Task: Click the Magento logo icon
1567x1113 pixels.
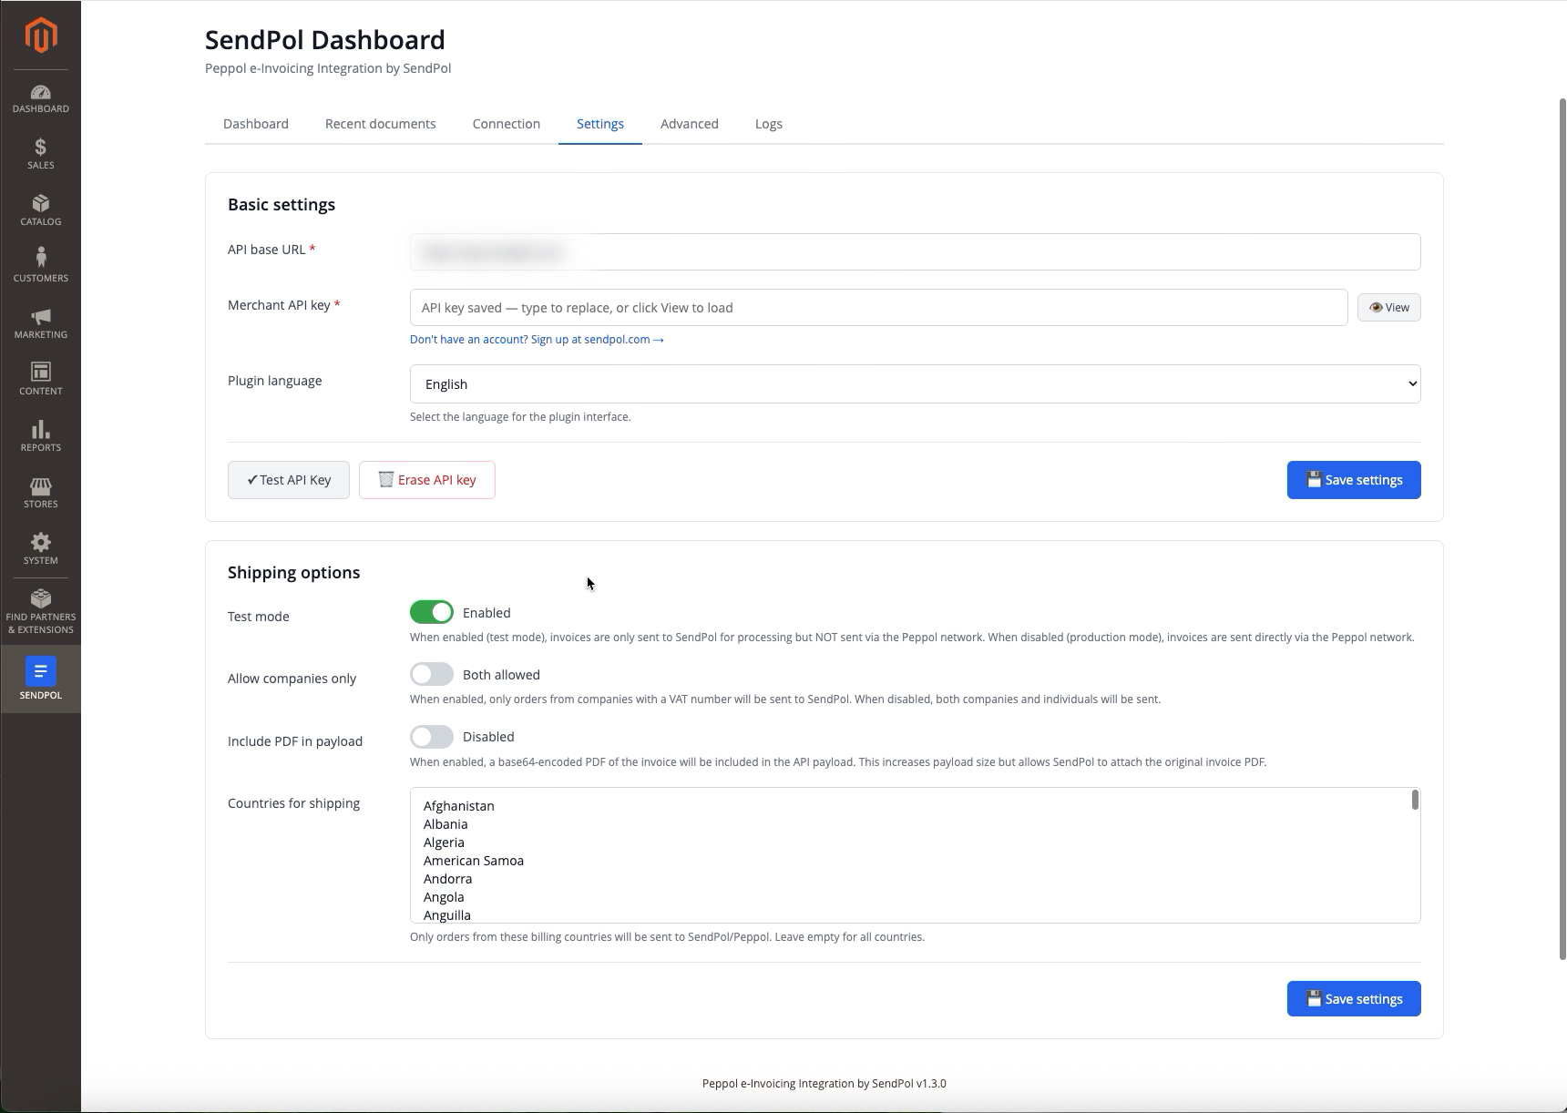Action: [41, 36]
